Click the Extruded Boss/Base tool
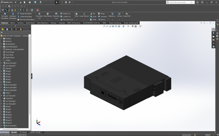Image resolution: width=219 pixels, height=136 pixels. click(5, 16)
